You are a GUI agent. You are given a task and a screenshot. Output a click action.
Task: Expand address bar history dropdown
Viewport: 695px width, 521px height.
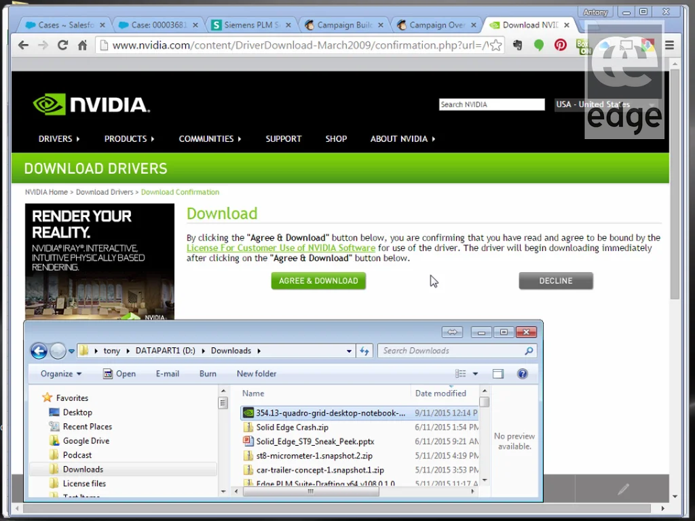point(350,351)
